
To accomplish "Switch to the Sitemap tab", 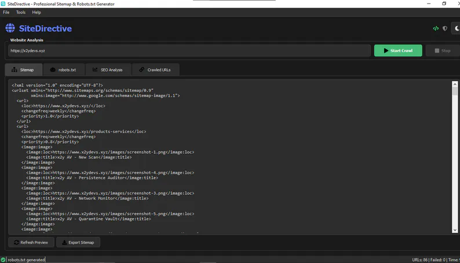I will click(x=24, y=69).
